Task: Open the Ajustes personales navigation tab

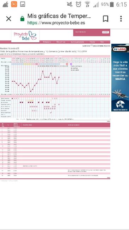Action: tap(77, 42)
